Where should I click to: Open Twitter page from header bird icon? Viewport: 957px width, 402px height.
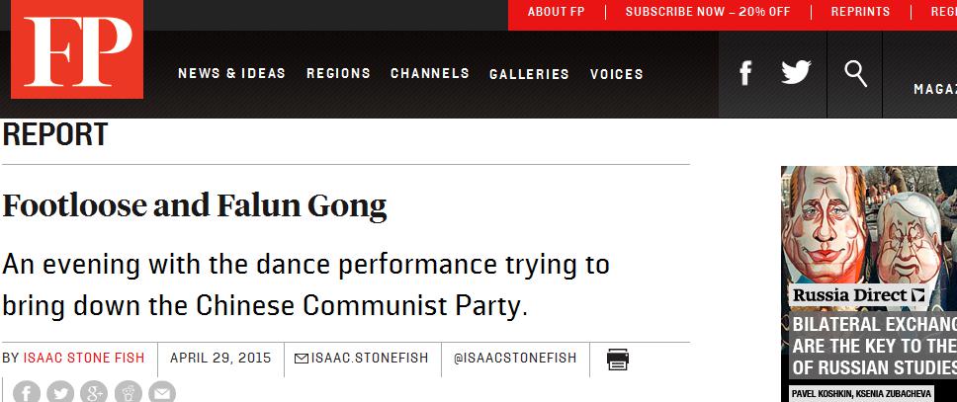(x=797, y=72)
